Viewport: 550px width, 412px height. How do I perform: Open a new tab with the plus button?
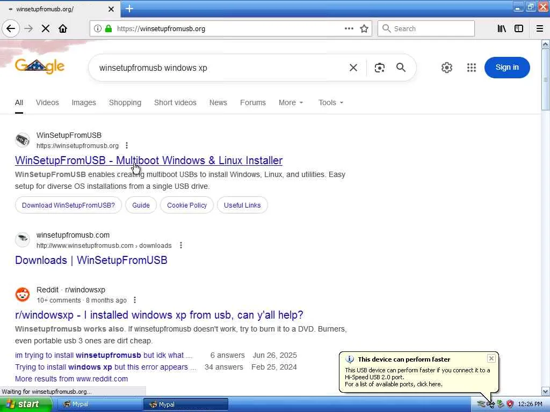pyautogui.click(x=129, y=9)
